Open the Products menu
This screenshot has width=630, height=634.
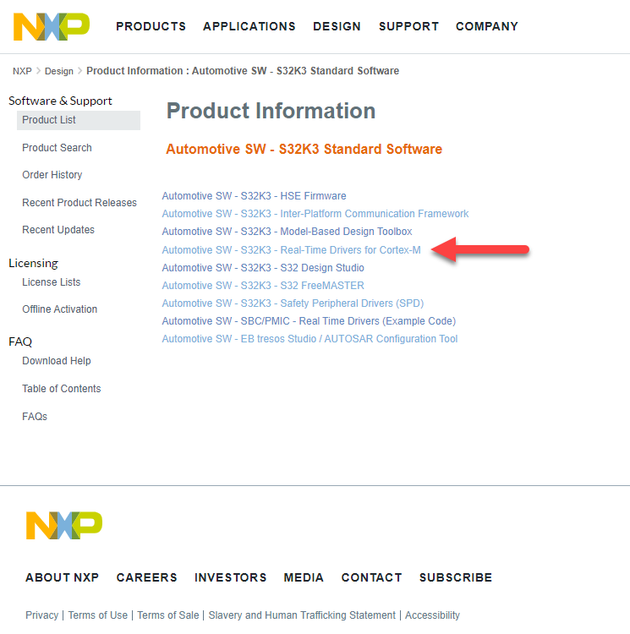tap(151, 26)
